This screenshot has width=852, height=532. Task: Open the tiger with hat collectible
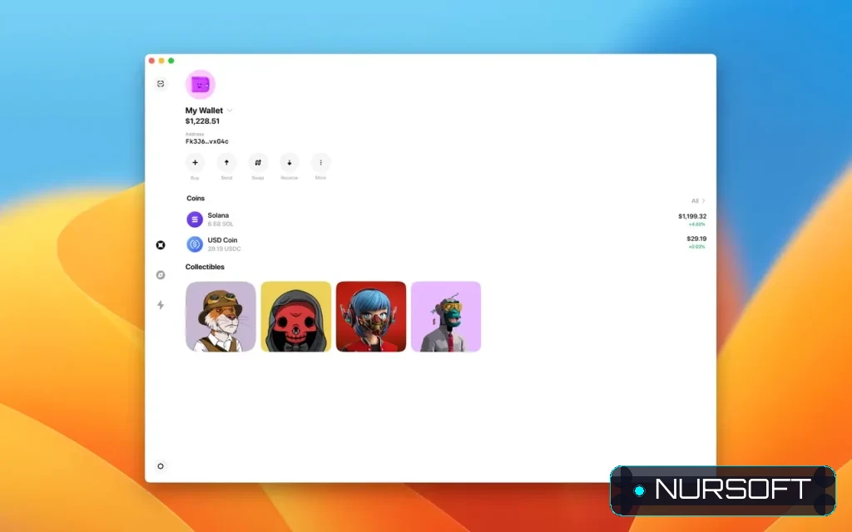click(220, 317)
